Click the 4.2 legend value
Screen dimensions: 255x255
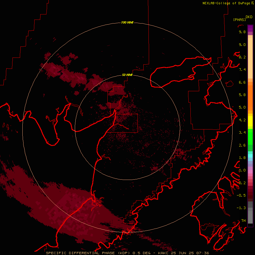pyautogui.click(x=242, y=120)
